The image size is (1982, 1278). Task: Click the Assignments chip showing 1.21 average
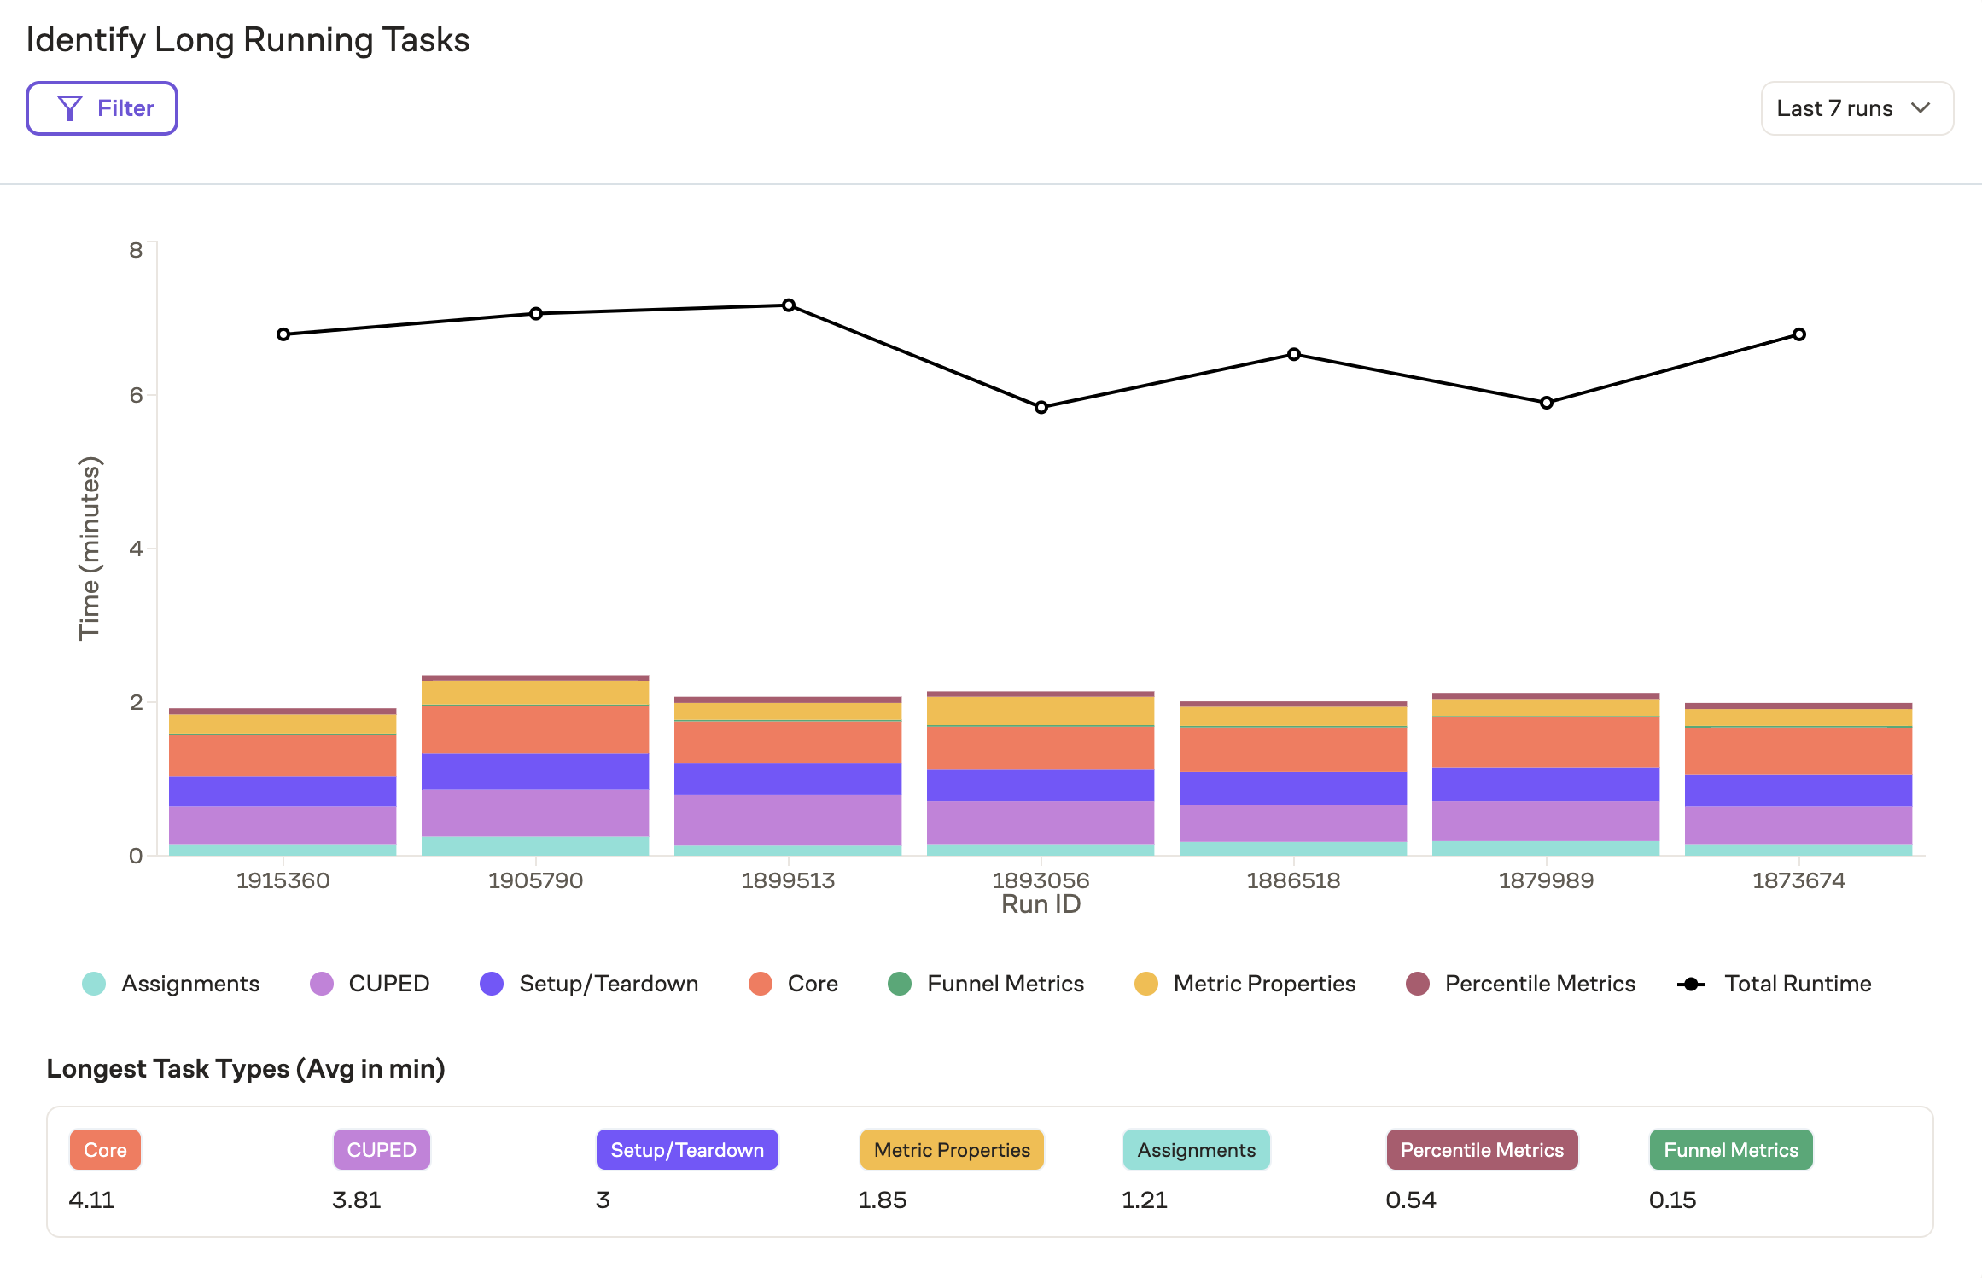point(1196,1149)
